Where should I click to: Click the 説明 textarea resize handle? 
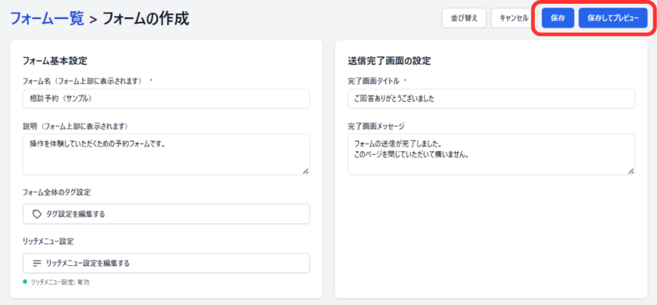tap(305, 170)
